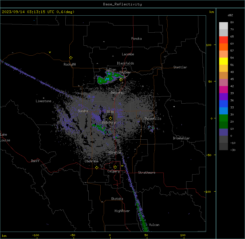Viewport: 245px width, 239px height.
Task: Click the Vulcan label
Action: tap(154, 225)
